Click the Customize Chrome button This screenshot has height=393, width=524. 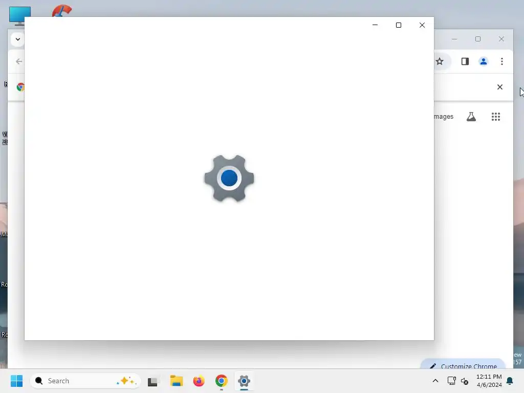click(463, 364)
